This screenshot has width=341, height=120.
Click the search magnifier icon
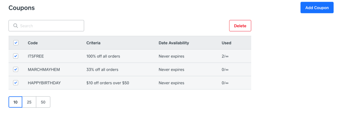point(16,26)
